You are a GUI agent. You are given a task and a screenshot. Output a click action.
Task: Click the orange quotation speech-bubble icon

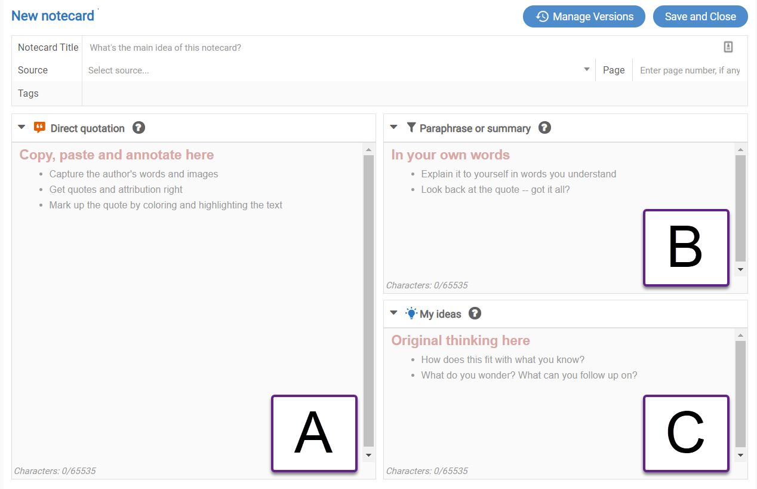tap(39, 127)
